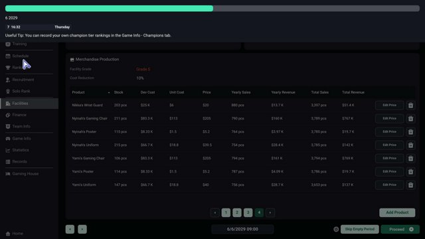The image size is (425, 239).
Task: Click the Total Revenue column header
Action: [x=353, y=92]
